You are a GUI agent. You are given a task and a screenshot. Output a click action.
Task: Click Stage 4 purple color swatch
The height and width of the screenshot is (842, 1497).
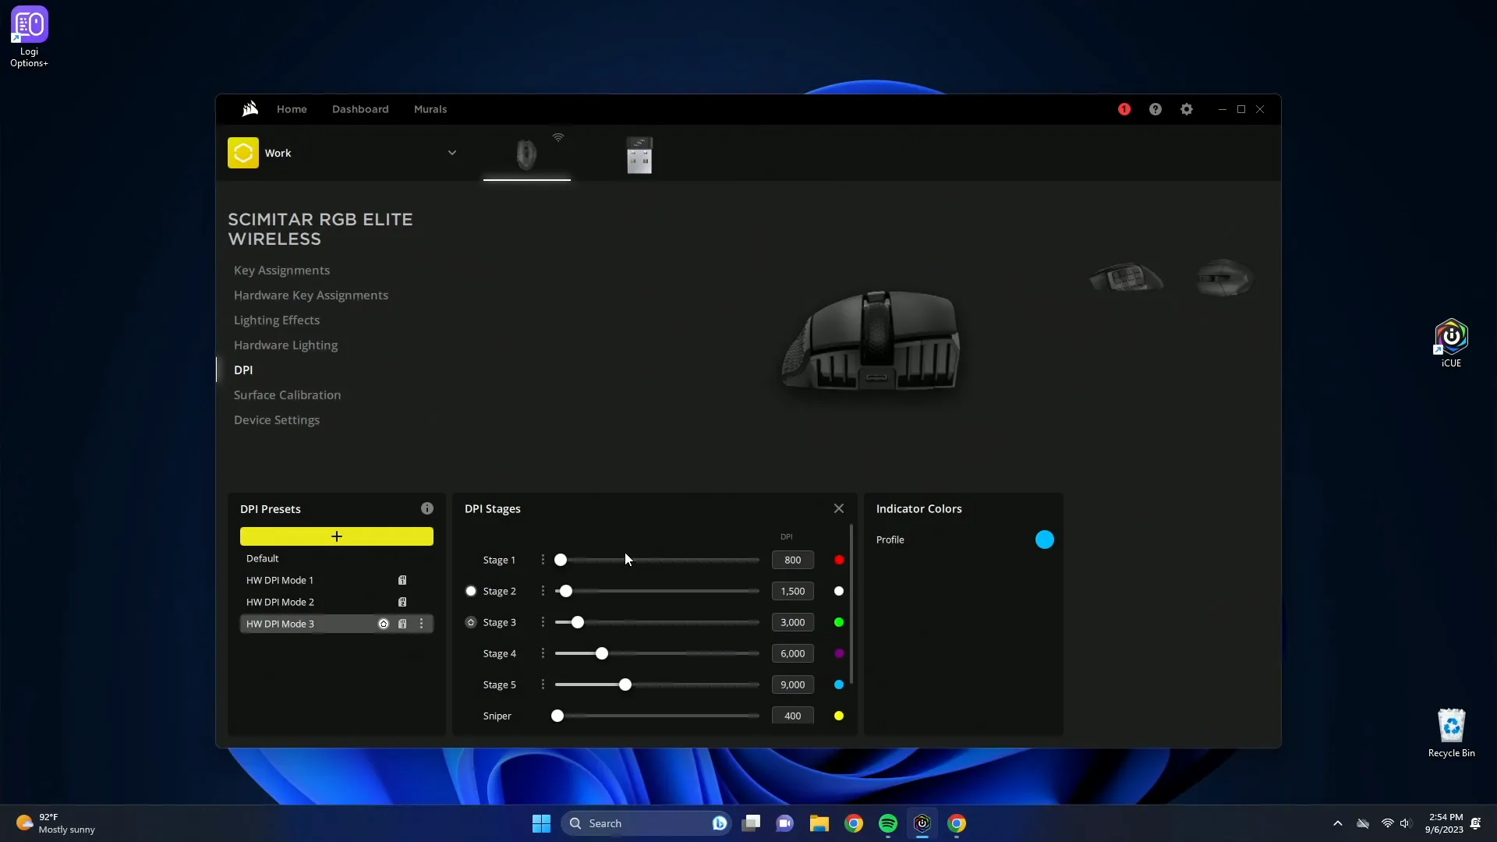tap(839, 653)
